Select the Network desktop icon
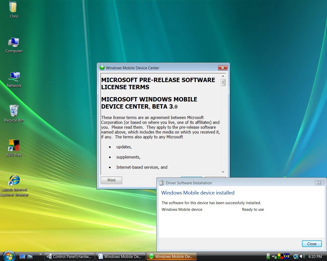 pyautogui.click(x=14, y=80)
